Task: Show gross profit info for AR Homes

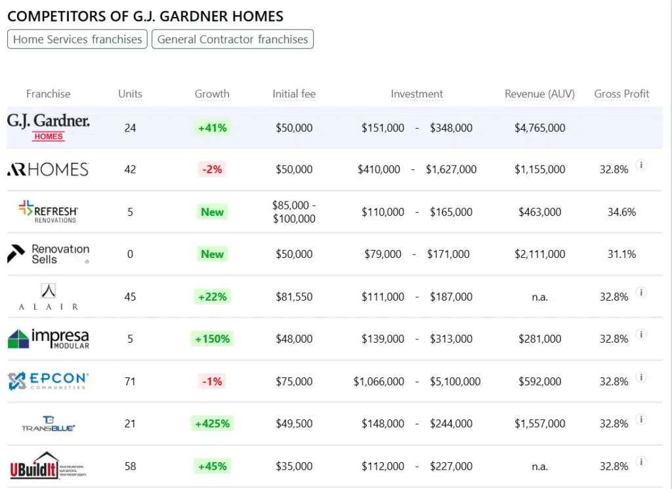Action: click(642, 165)
